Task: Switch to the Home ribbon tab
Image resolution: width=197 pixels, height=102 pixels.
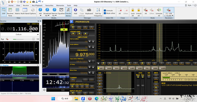Action: click(11, 6)
